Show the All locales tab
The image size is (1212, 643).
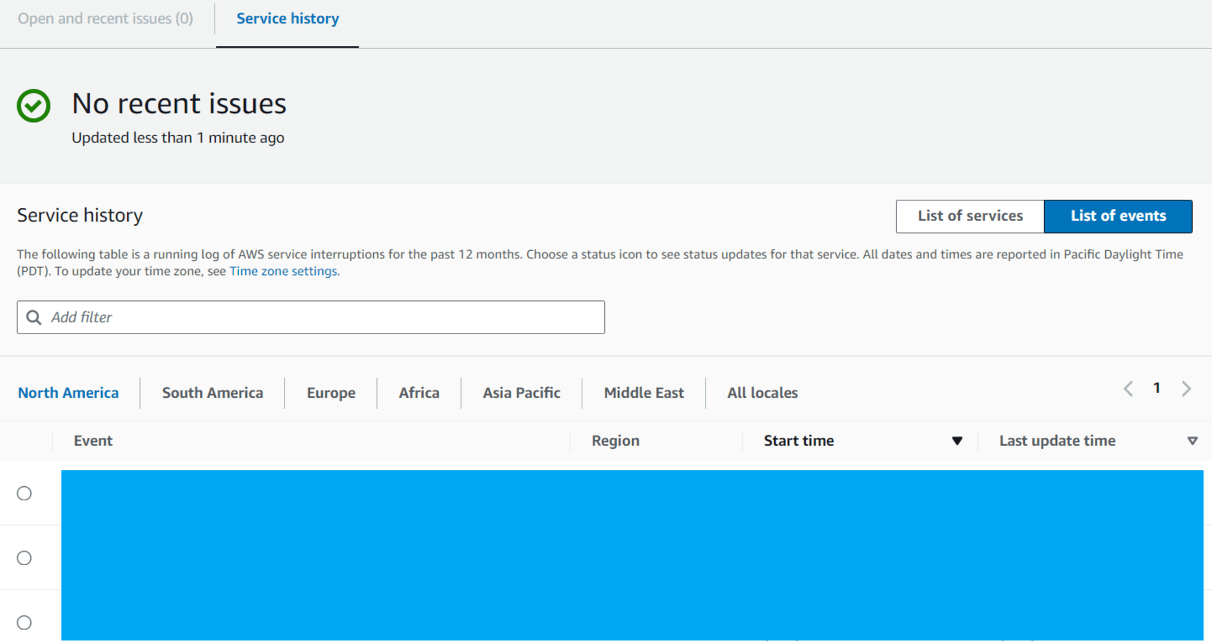point(762,393)
